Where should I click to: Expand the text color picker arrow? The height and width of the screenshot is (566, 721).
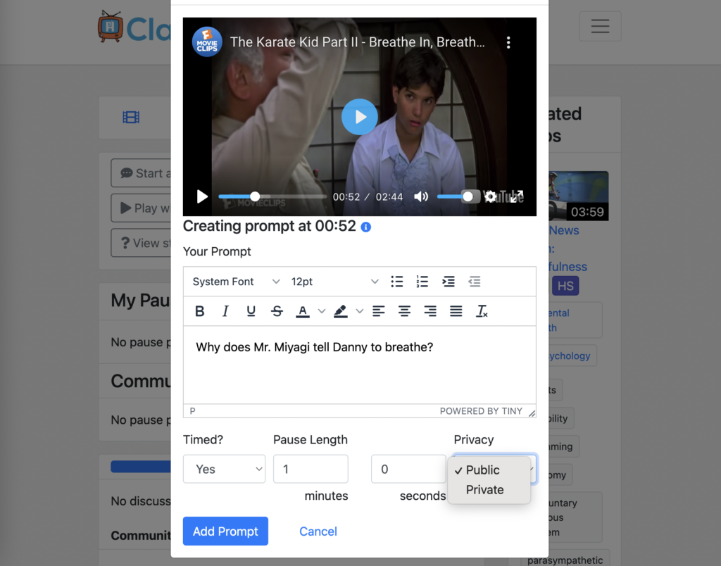[x=322, y=311]
